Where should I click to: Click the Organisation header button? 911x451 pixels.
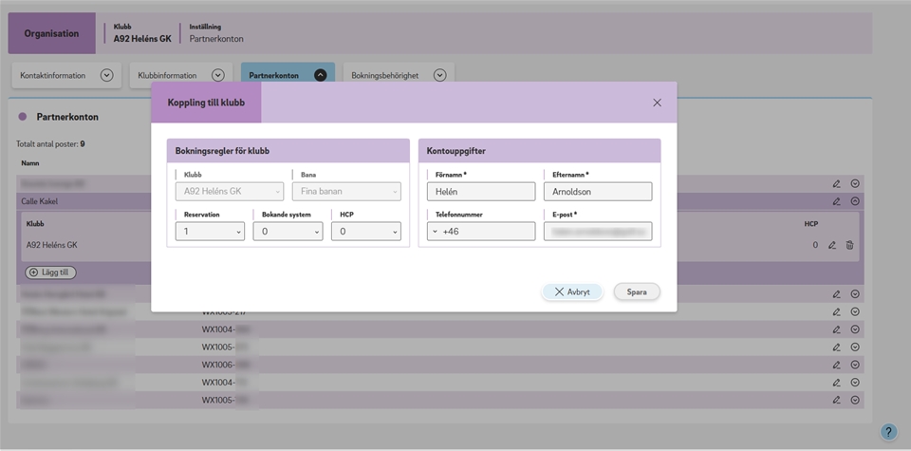(x=52, y=33)
